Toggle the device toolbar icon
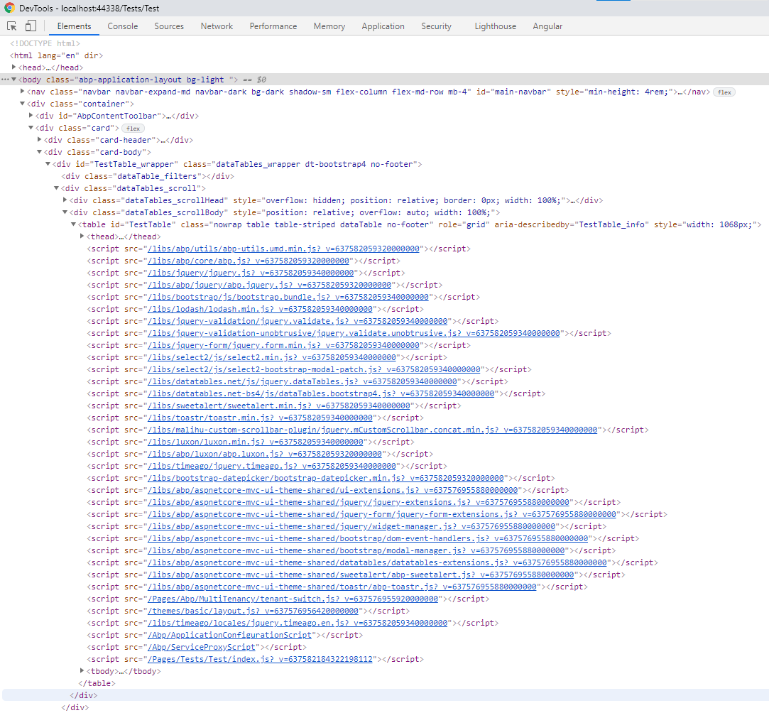The image size is (769, 713). [x=31, y=26]
